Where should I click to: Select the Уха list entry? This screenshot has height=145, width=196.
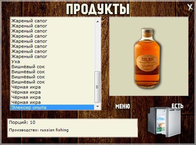52,62
